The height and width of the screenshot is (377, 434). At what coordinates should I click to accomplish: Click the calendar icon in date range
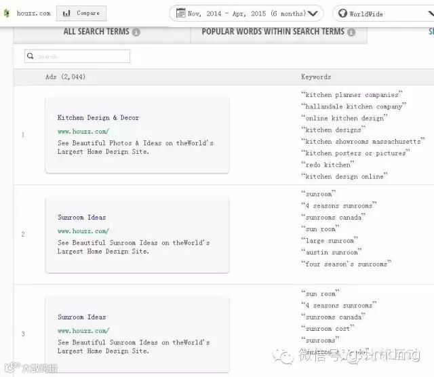tap(181, 13)
